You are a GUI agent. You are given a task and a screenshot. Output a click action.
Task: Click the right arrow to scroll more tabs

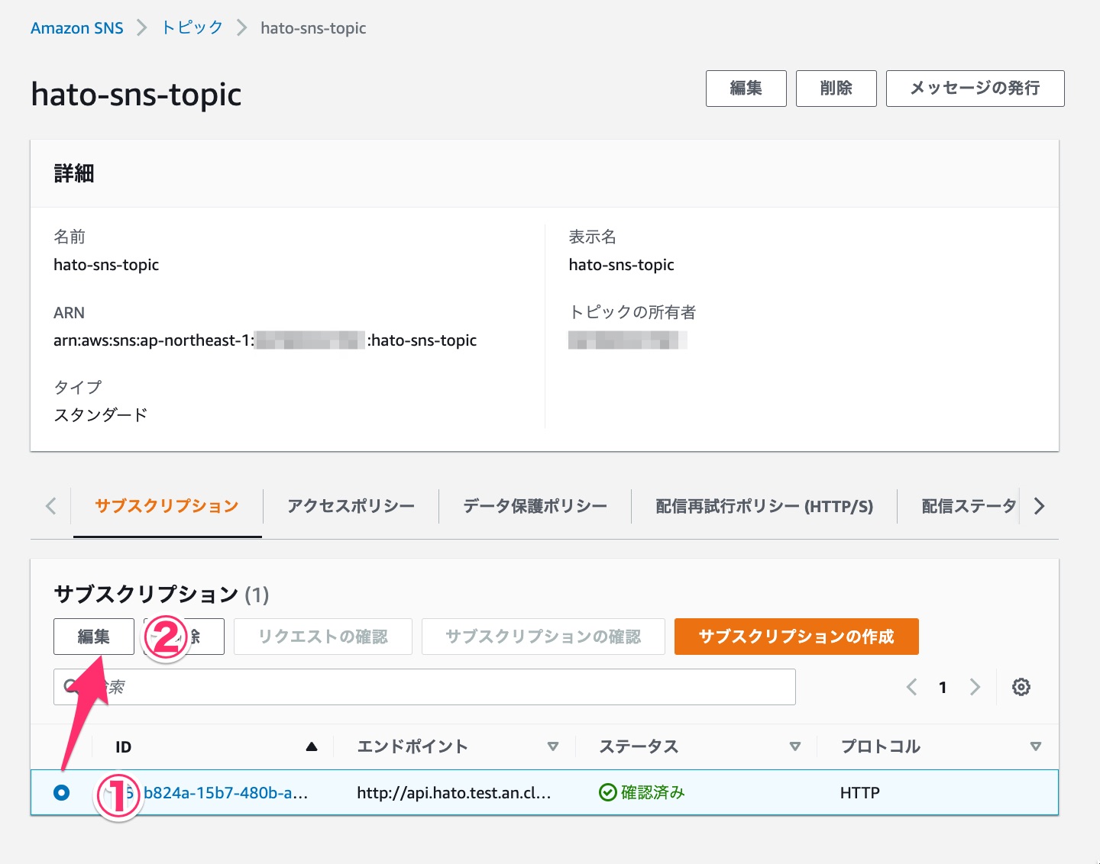coord(1038,505)
